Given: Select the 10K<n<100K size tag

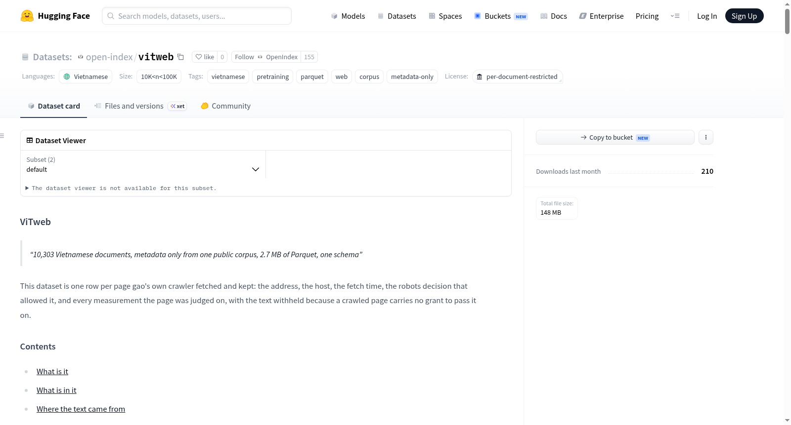Looking at the screenshot, I should pos(159,77).
